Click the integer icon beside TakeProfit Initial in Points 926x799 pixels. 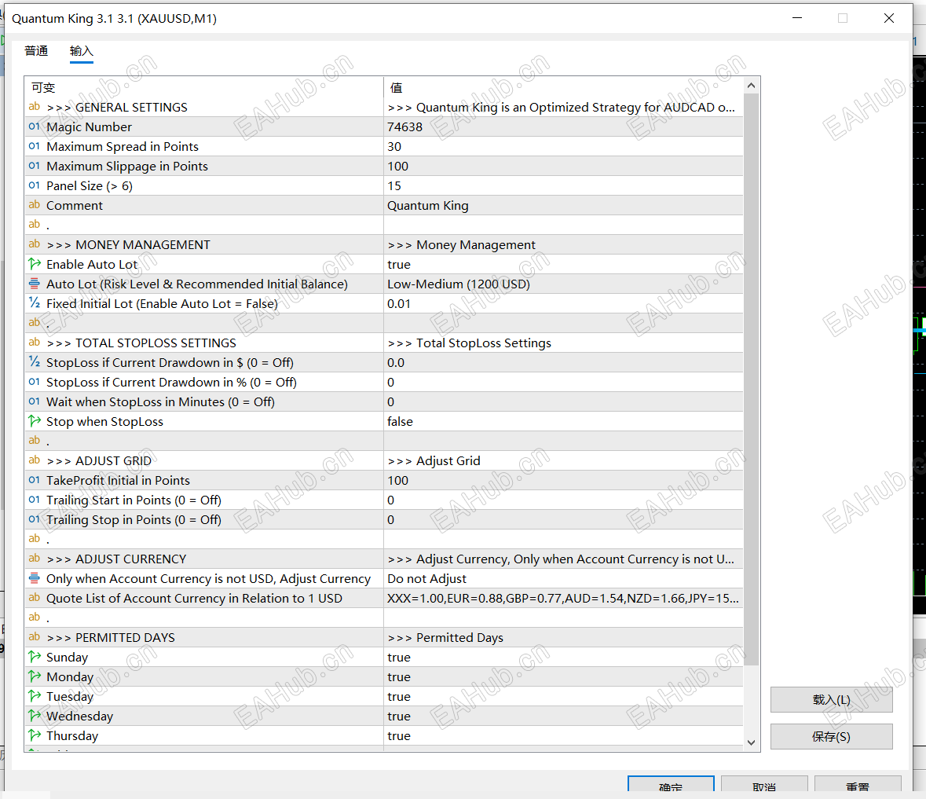point(35,480)
